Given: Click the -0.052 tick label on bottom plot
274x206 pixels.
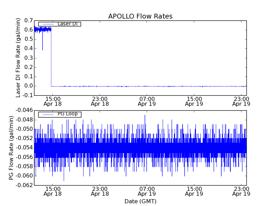Looking at the screenshot, I should coord(24,139).
